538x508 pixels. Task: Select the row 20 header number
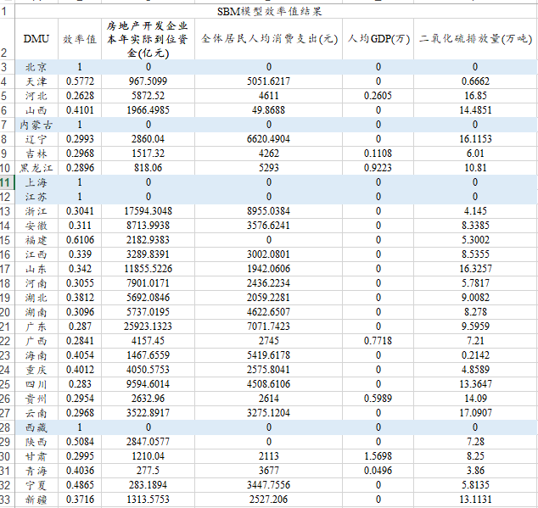point(7,312)
